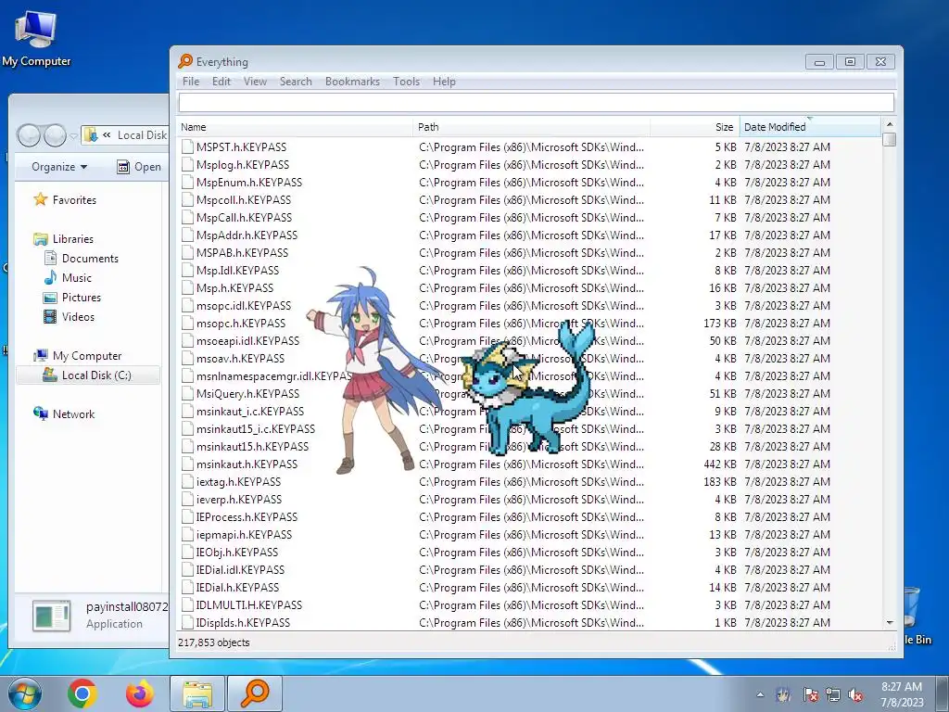Click the Favorites star icon in Explorer
The height and width of the screenshot is (712, 949).
[41, 199]
